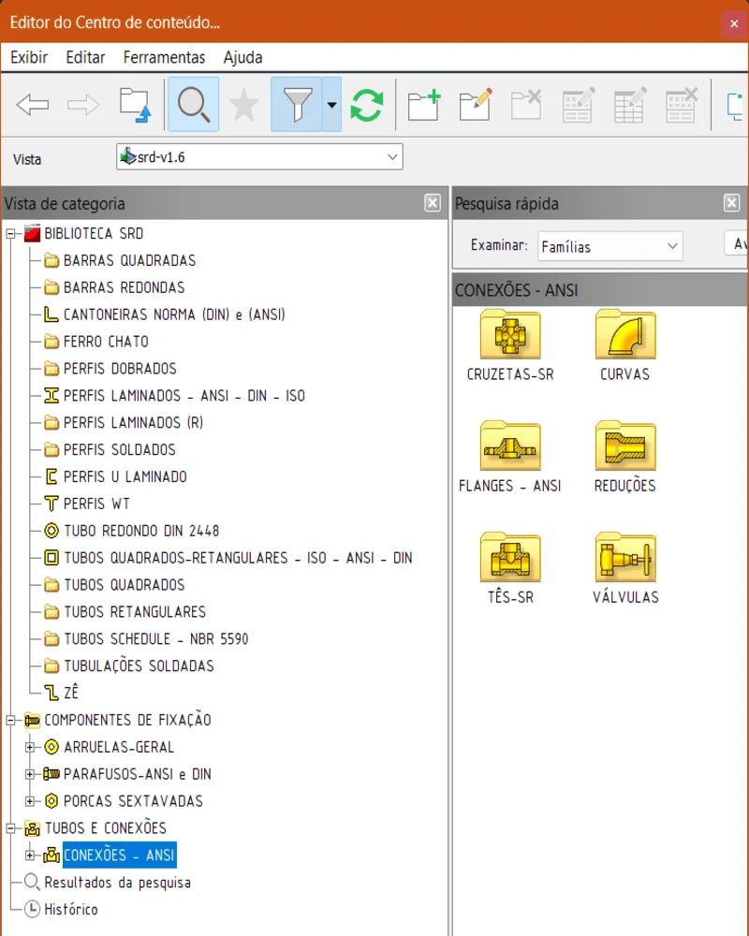Click the edit category pencil icon
Screen dimensions: 749x936
point(476,105)
